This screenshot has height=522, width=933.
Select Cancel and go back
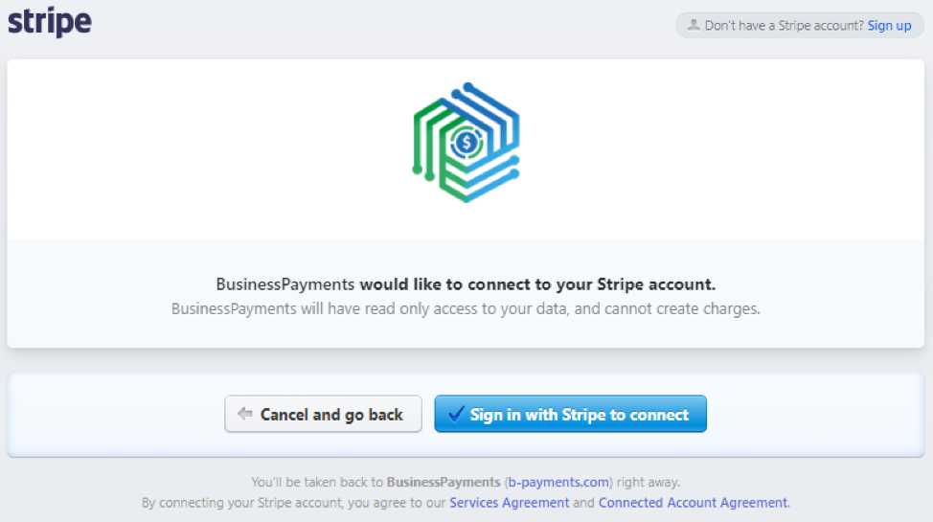(323, 414)
